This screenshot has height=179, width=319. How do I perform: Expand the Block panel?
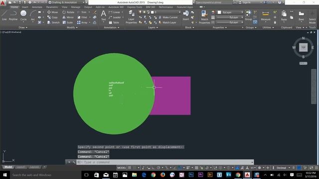189,27
